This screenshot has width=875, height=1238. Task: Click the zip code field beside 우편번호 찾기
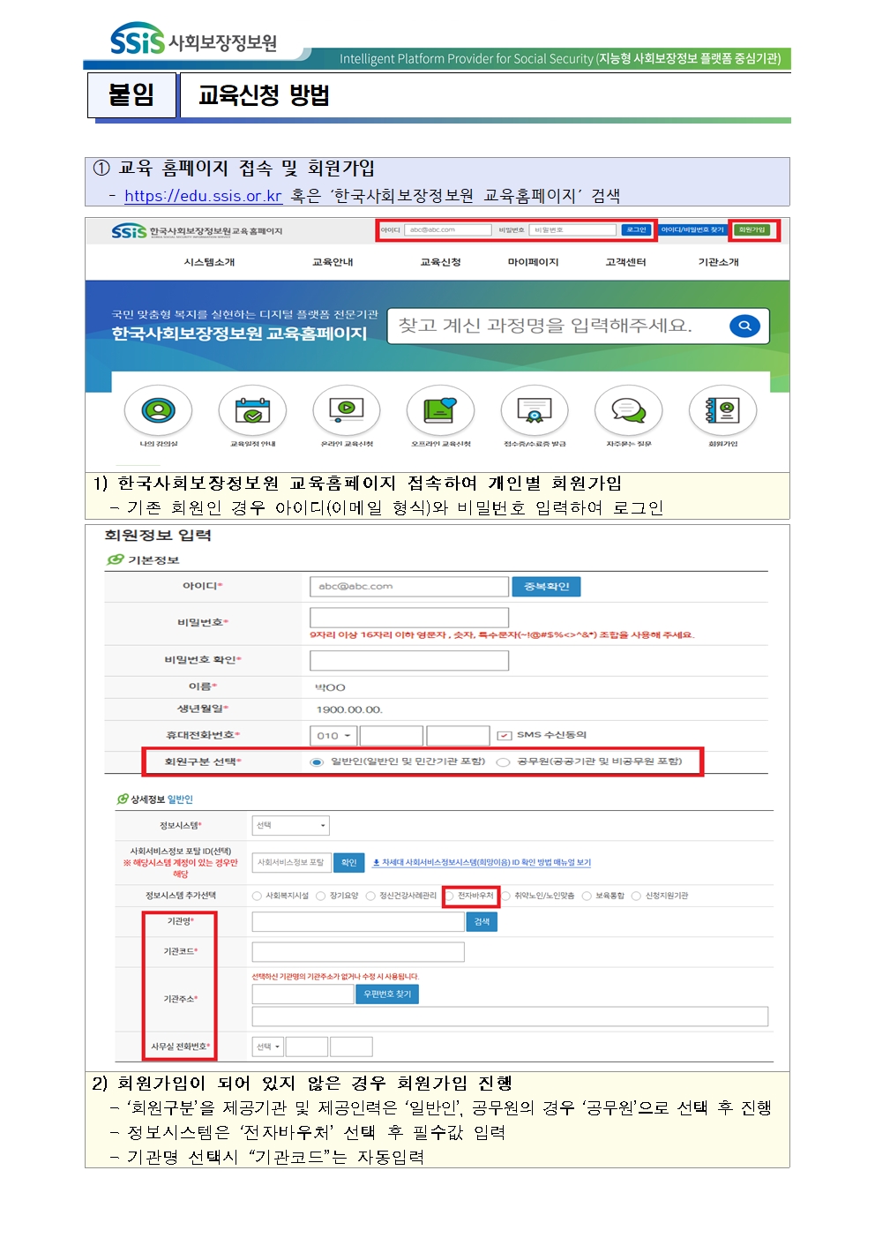pyautogui.click(x=303, y=994)
